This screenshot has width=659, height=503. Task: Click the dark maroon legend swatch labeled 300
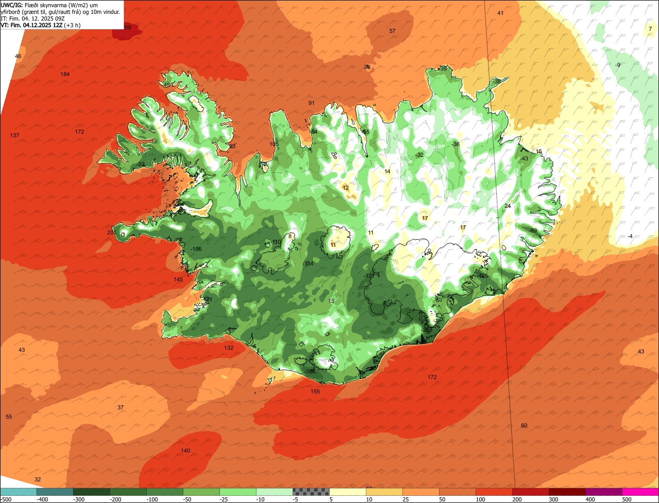click(567, 492)
